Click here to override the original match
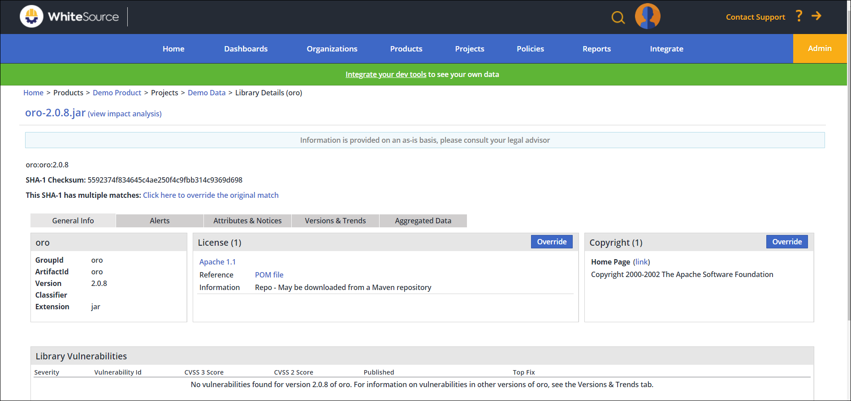Image resolution: width=851 pixels, height=401 pixels. coord(211,195)
